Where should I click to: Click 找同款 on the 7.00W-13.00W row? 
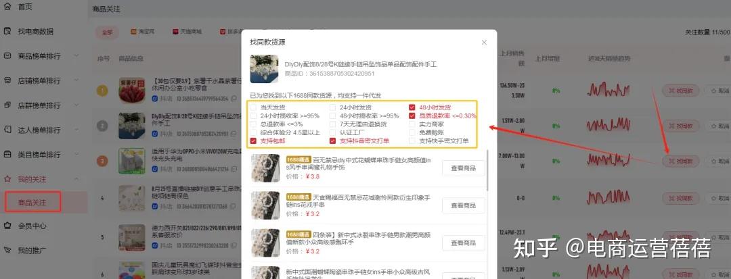(x=681, y=161)
